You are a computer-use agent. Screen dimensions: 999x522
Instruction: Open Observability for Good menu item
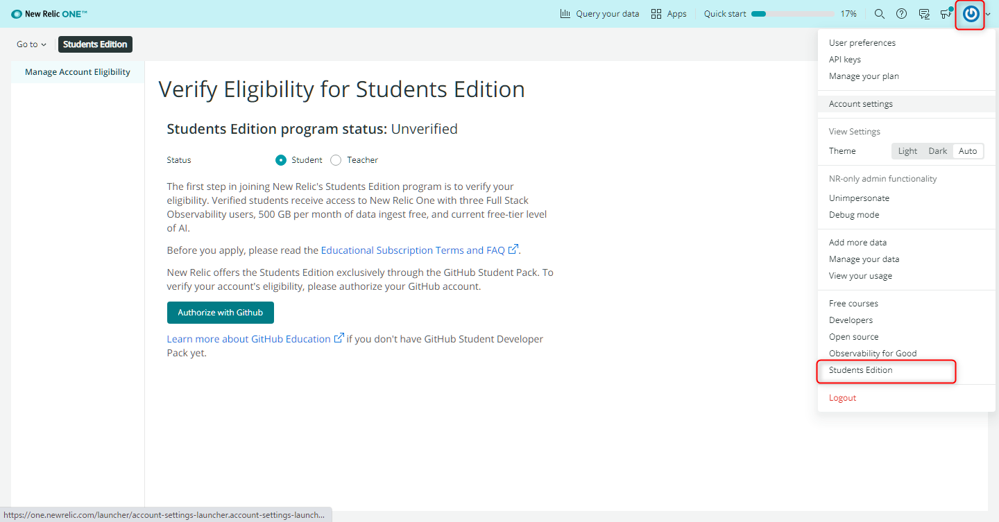click(873, 354)
